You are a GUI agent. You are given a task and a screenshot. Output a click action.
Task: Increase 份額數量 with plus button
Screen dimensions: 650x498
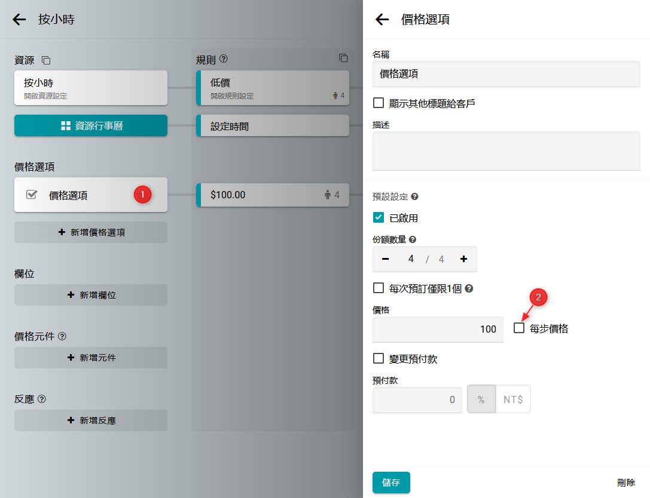[463, 259]
